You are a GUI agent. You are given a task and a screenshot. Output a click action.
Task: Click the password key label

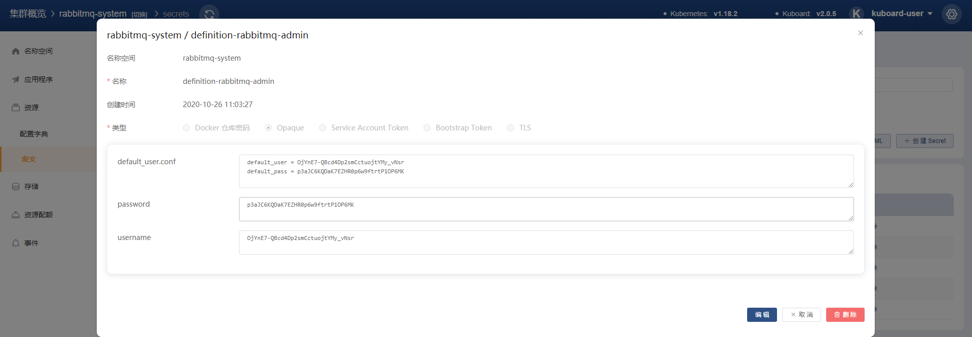pos(134,204)
